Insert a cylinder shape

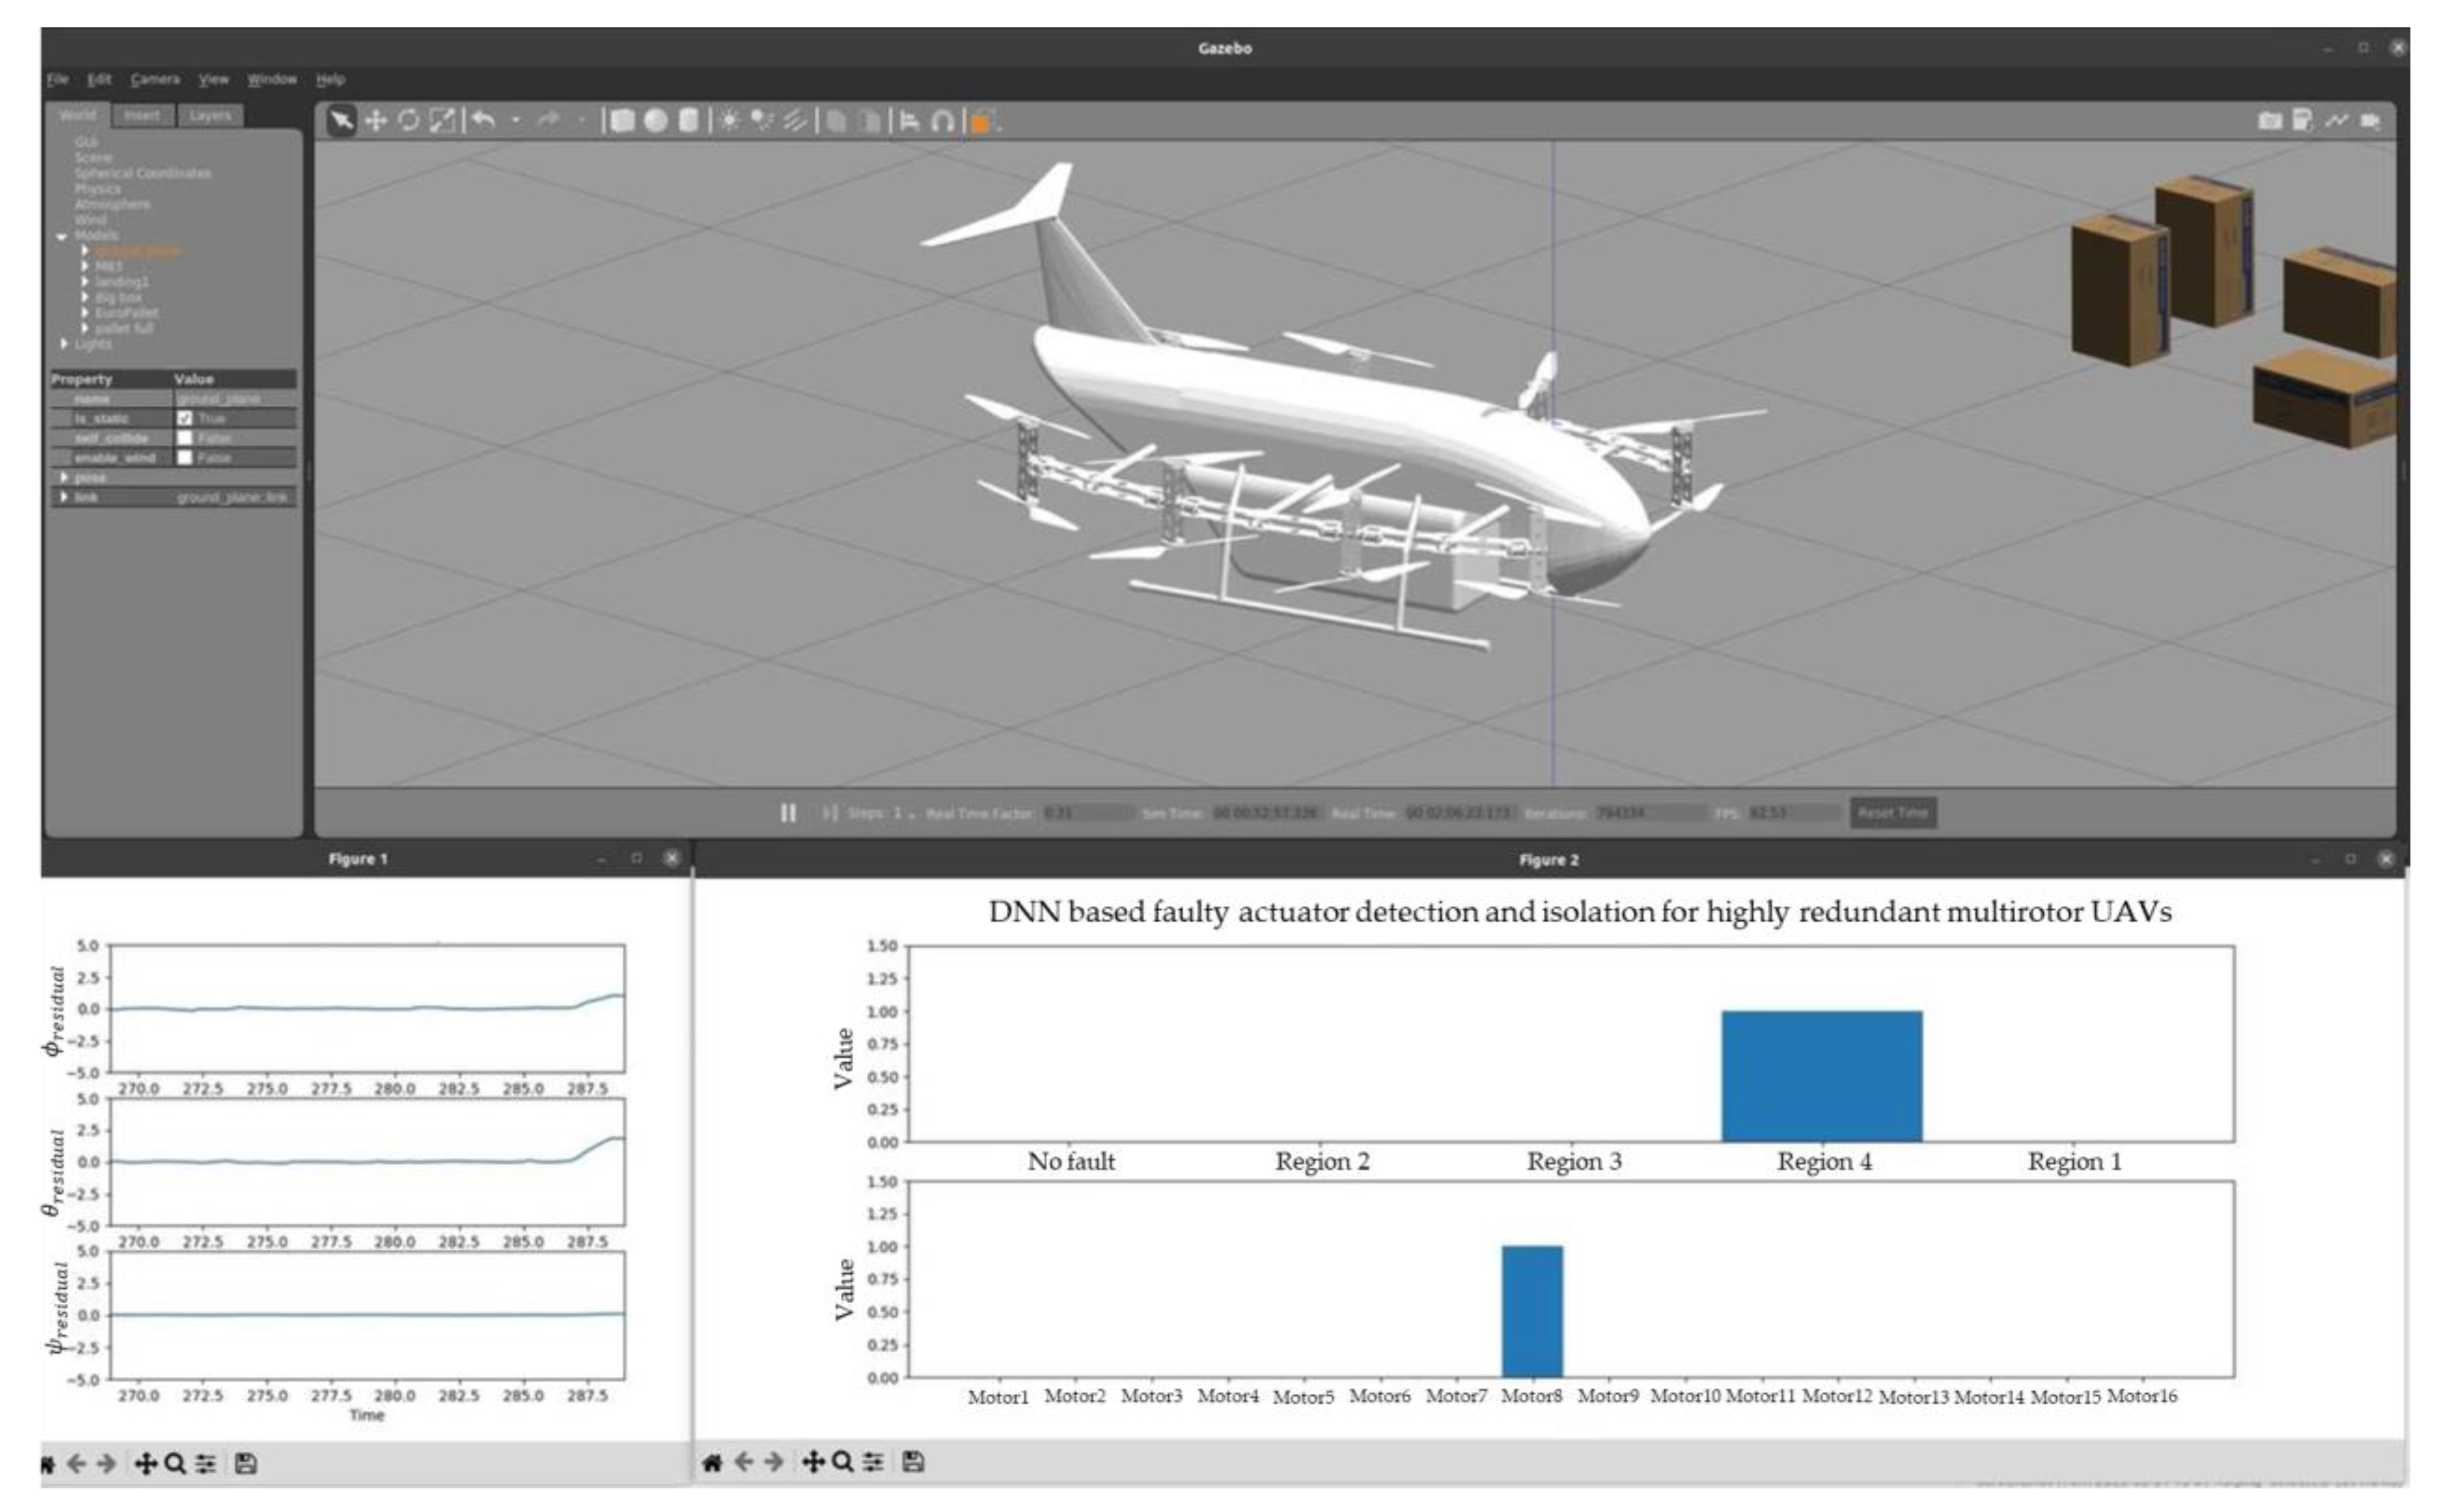689,121
